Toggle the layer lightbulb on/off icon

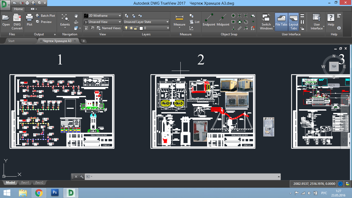(126, 28)
